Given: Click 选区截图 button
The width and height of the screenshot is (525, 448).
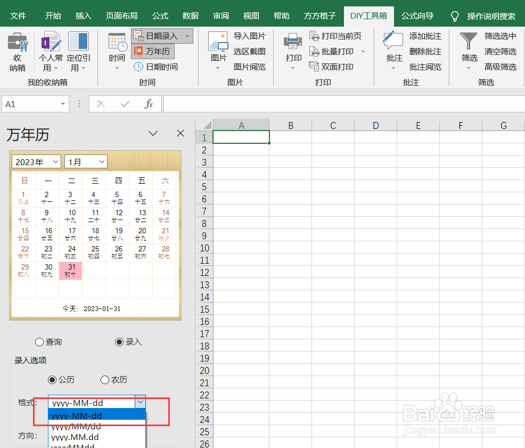Looking at the screenshot, I should (x=249, y=51).
